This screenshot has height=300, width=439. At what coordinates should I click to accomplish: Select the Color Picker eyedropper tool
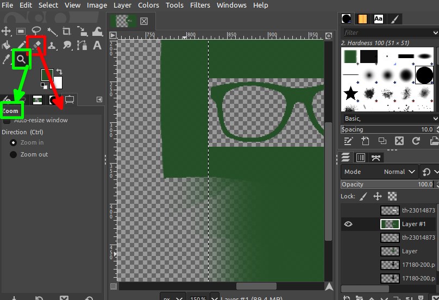7,59
